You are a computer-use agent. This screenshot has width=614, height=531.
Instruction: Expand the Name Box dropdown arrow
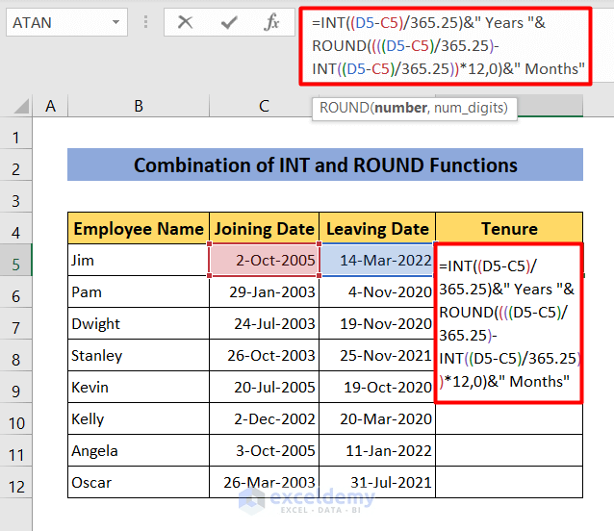click(x=115, y=22)
